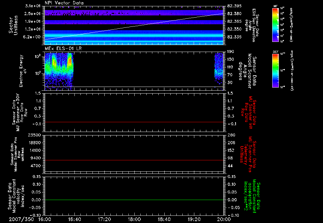This screenshot has height=223, width=323.
Task: Click the 2.5e+01 sector tick label
Action: click(33, 14)
